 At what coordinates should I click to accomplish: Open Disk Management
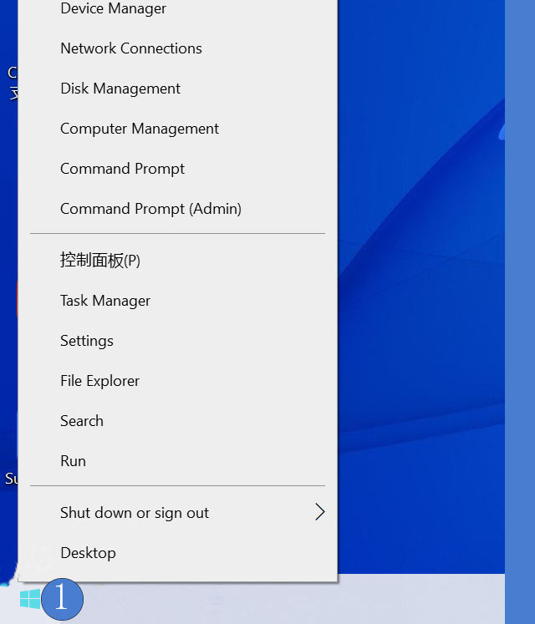(x=177, y=89)
